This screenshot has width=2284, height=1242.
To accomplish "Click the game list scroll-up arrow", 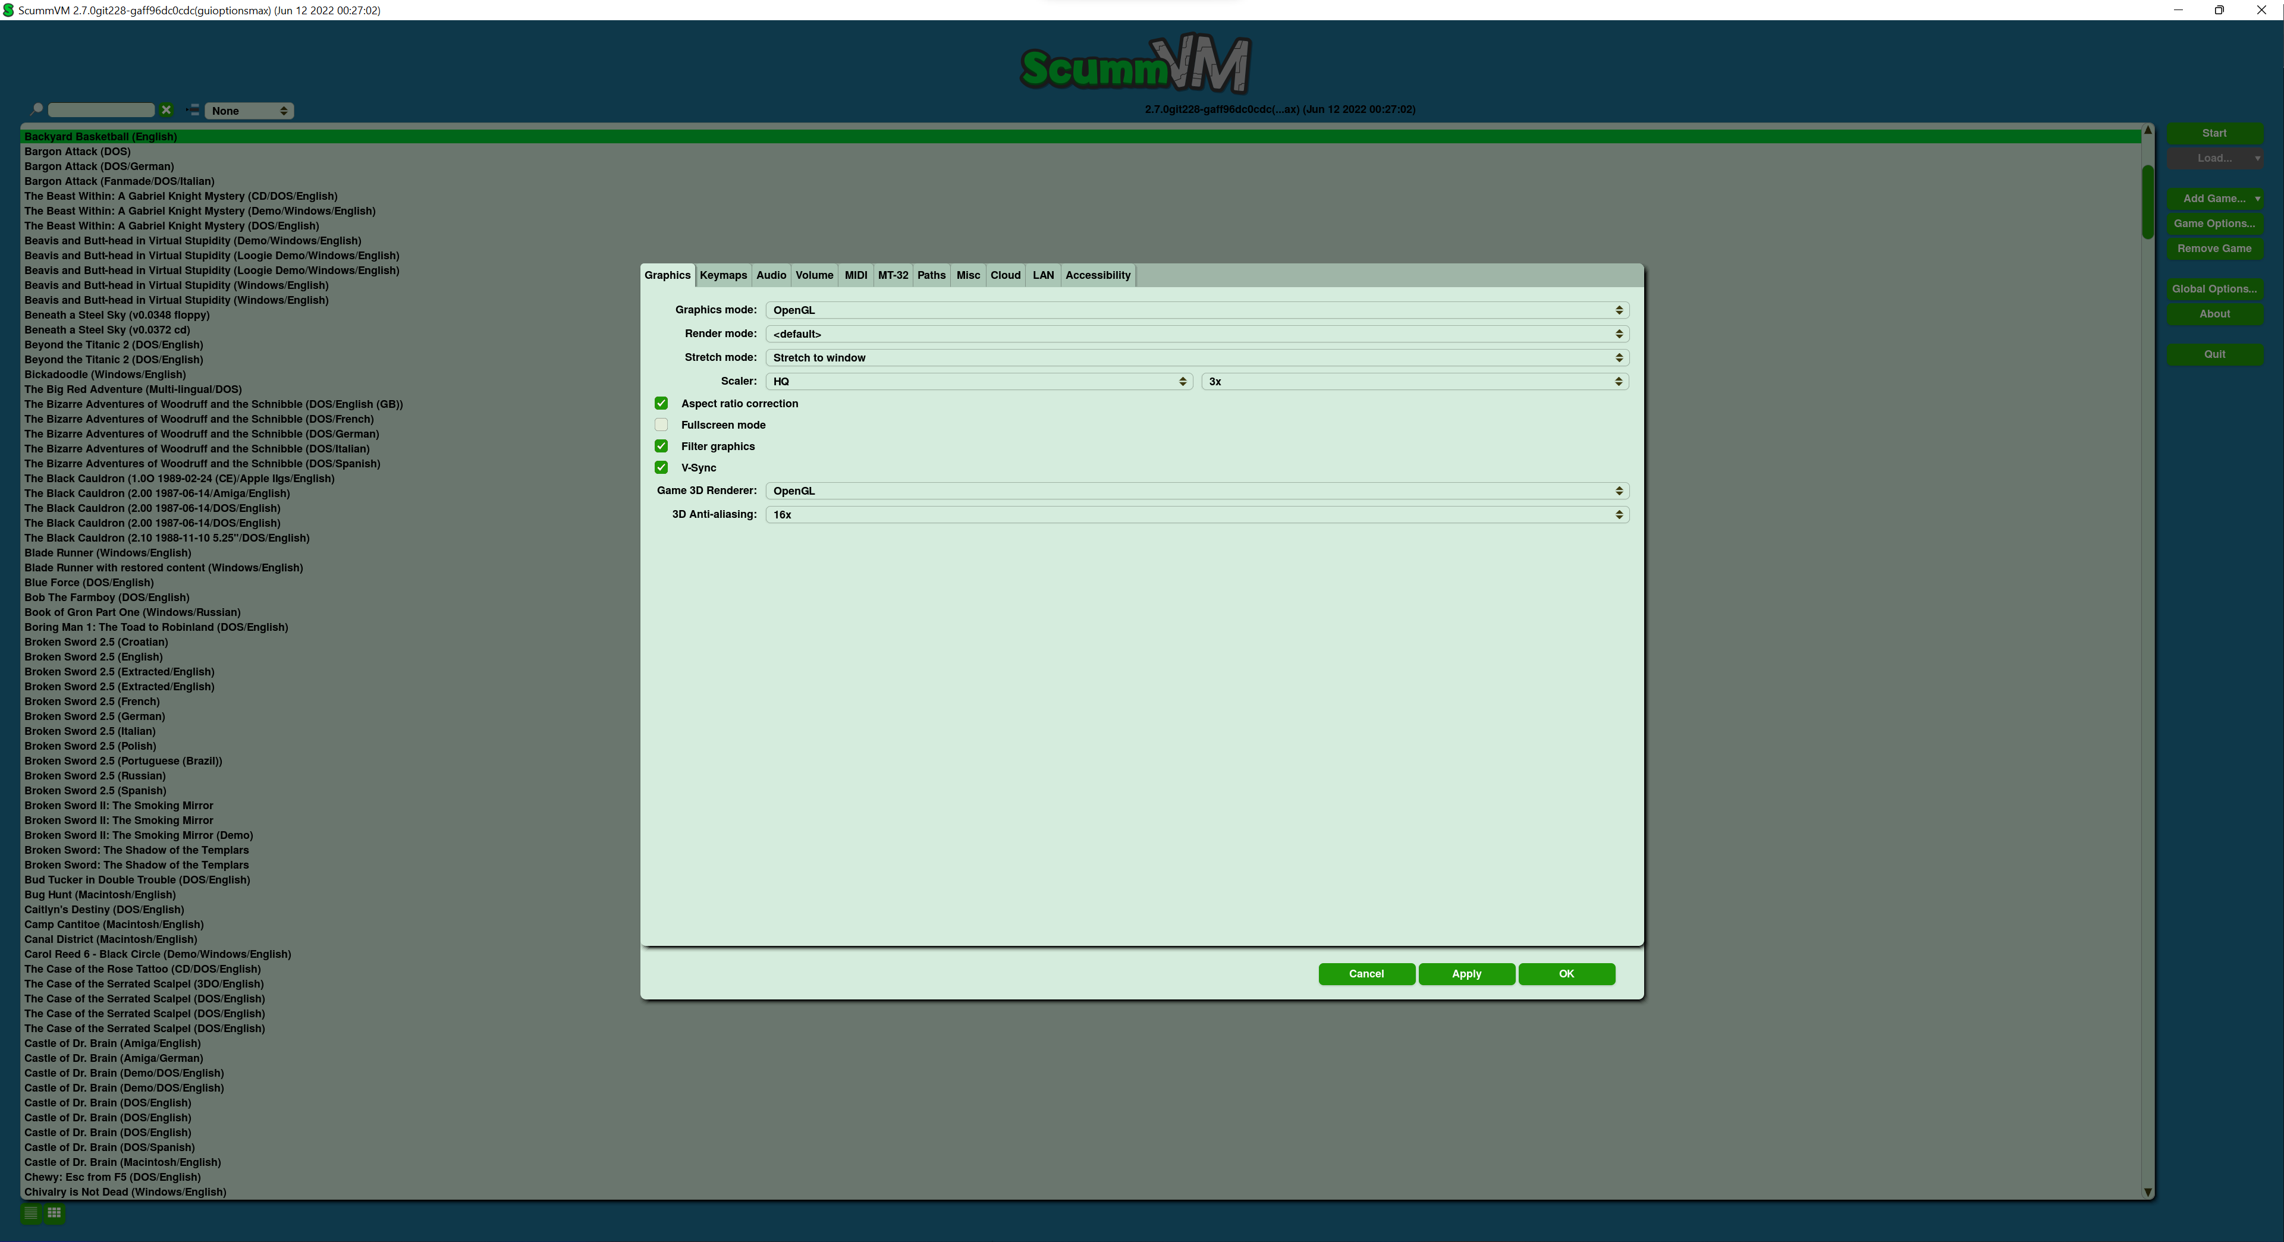I will pyautogui.click(x=2147, y=130).
